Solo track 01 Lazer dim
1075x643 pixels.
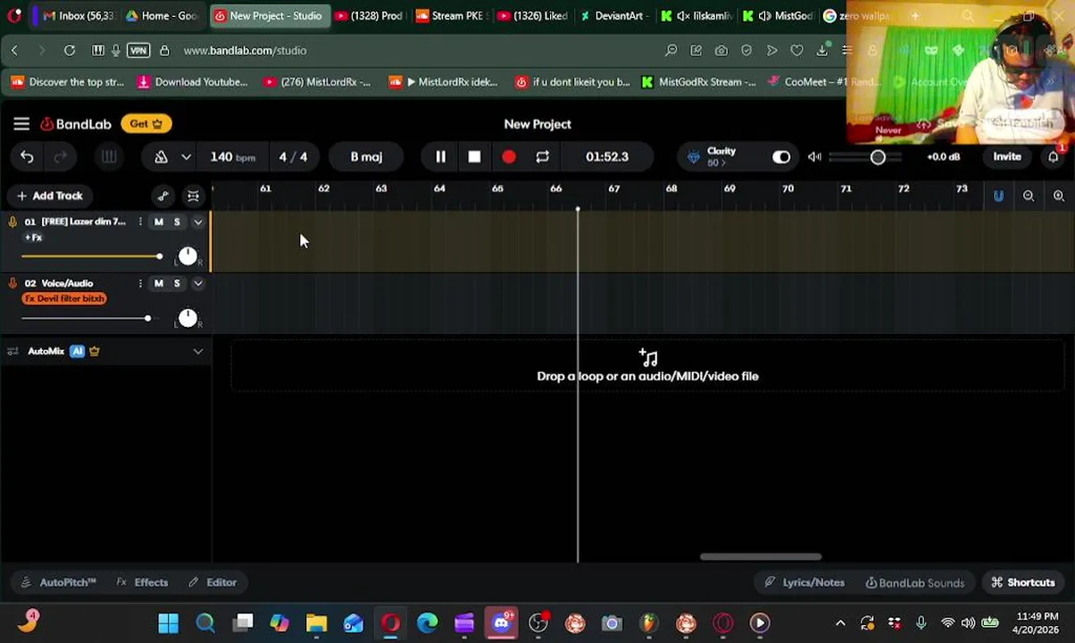coord(177,221)
